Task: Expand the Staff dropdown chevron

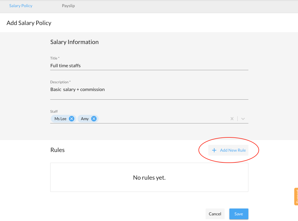Action: point(243,119)
